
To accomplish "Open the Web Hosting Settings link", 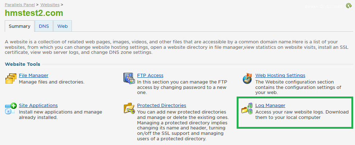I will pyautogui.click(x=280, y=75).
